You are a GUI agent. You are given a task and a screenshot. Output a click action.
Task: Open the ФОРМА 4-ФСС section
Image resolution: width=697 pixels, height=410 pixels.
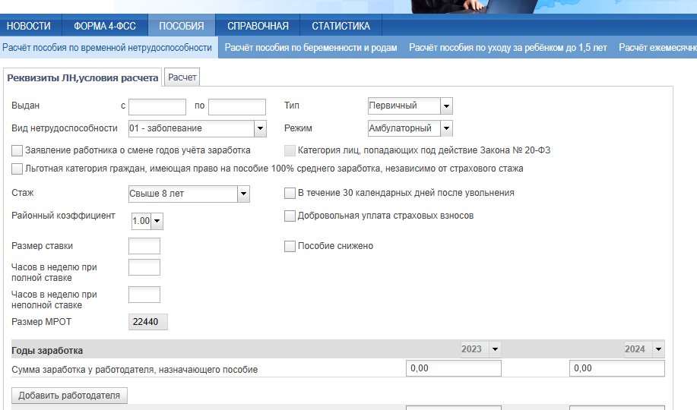(105, 26)
